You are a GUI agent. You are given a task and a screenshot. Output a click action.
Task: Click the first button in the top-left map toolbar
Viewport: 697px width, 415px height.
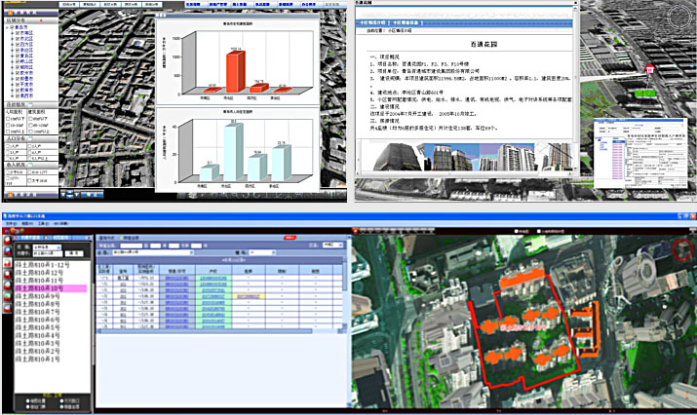pos(69,5)
